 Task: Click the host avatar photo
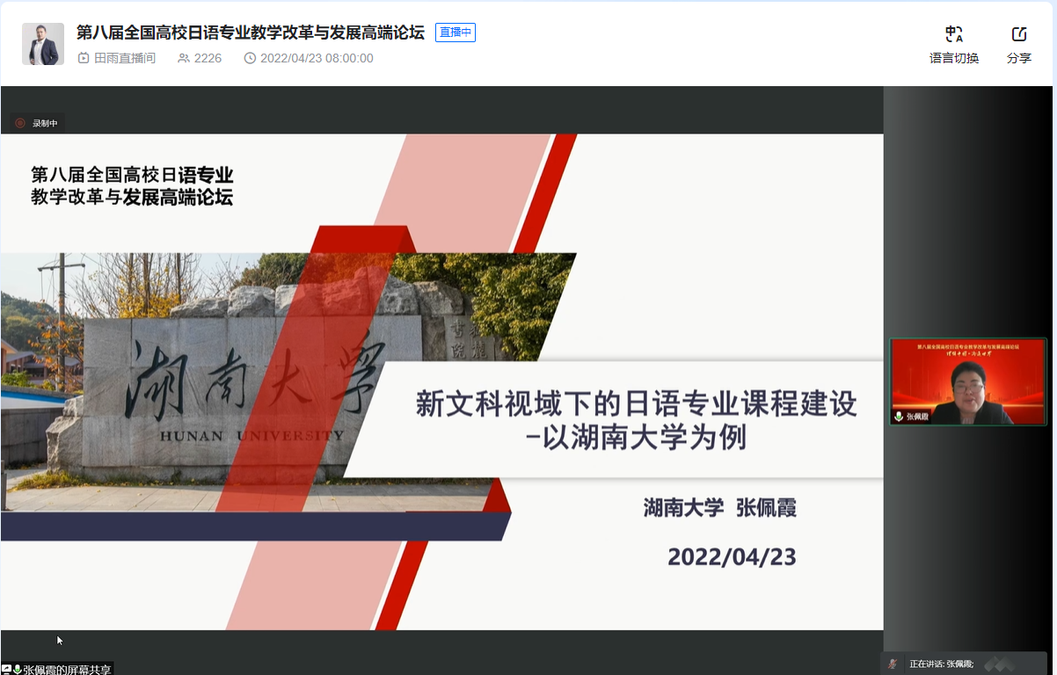(43, 44)
